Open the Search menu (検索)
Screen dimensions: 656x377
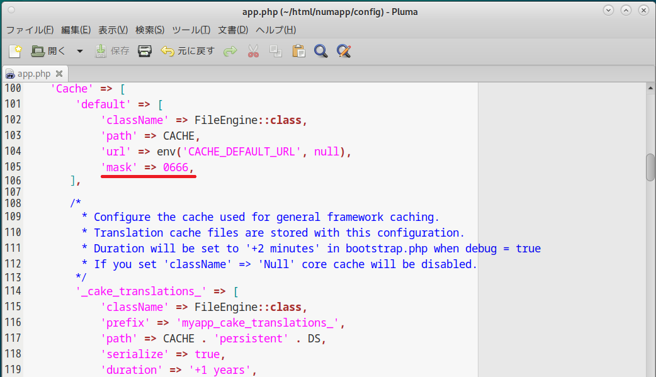[x=150, y=30]
